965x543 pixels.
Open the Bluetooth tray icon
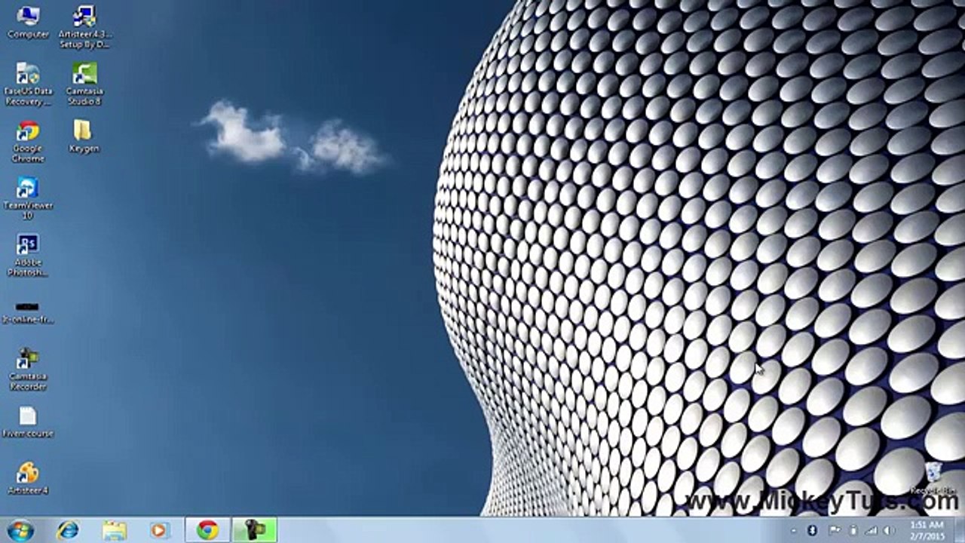813,531
